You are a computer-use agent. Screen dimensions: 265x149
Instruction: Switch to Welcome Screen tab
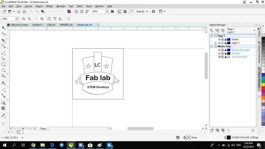(x=18, y=25)
